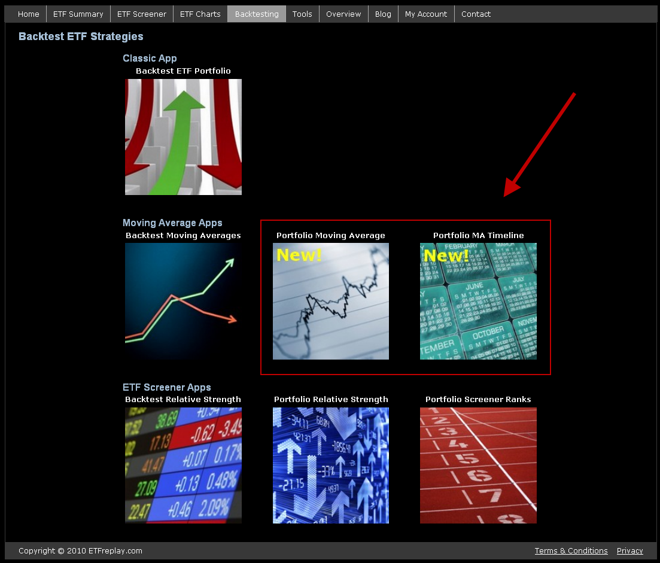Screen dimensions: 660x563
Task: Open the Home menu item
Action: [x=28, y=14]
